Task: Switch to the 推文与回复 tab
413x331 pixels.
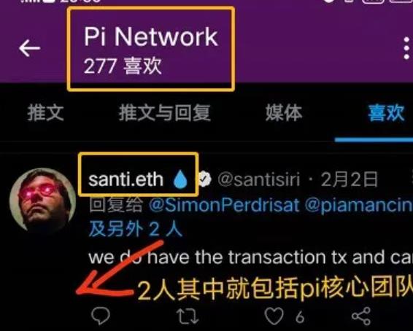Action: (x=165, y=112)
